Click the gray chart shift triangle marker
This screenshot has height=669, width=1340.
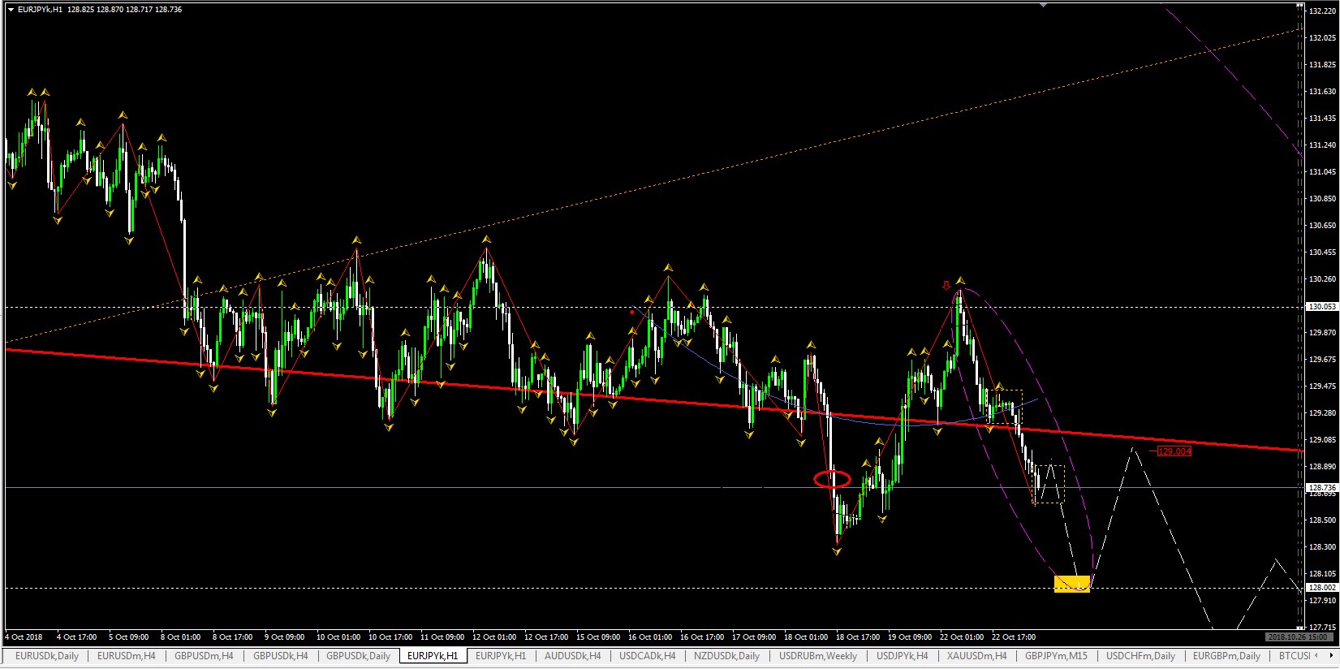tap(1044, 5)
